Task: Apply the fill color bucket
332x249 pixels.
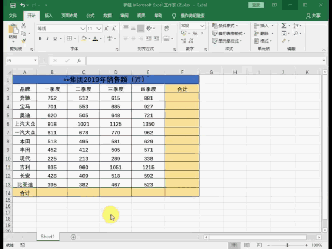Action: (84, 38)
